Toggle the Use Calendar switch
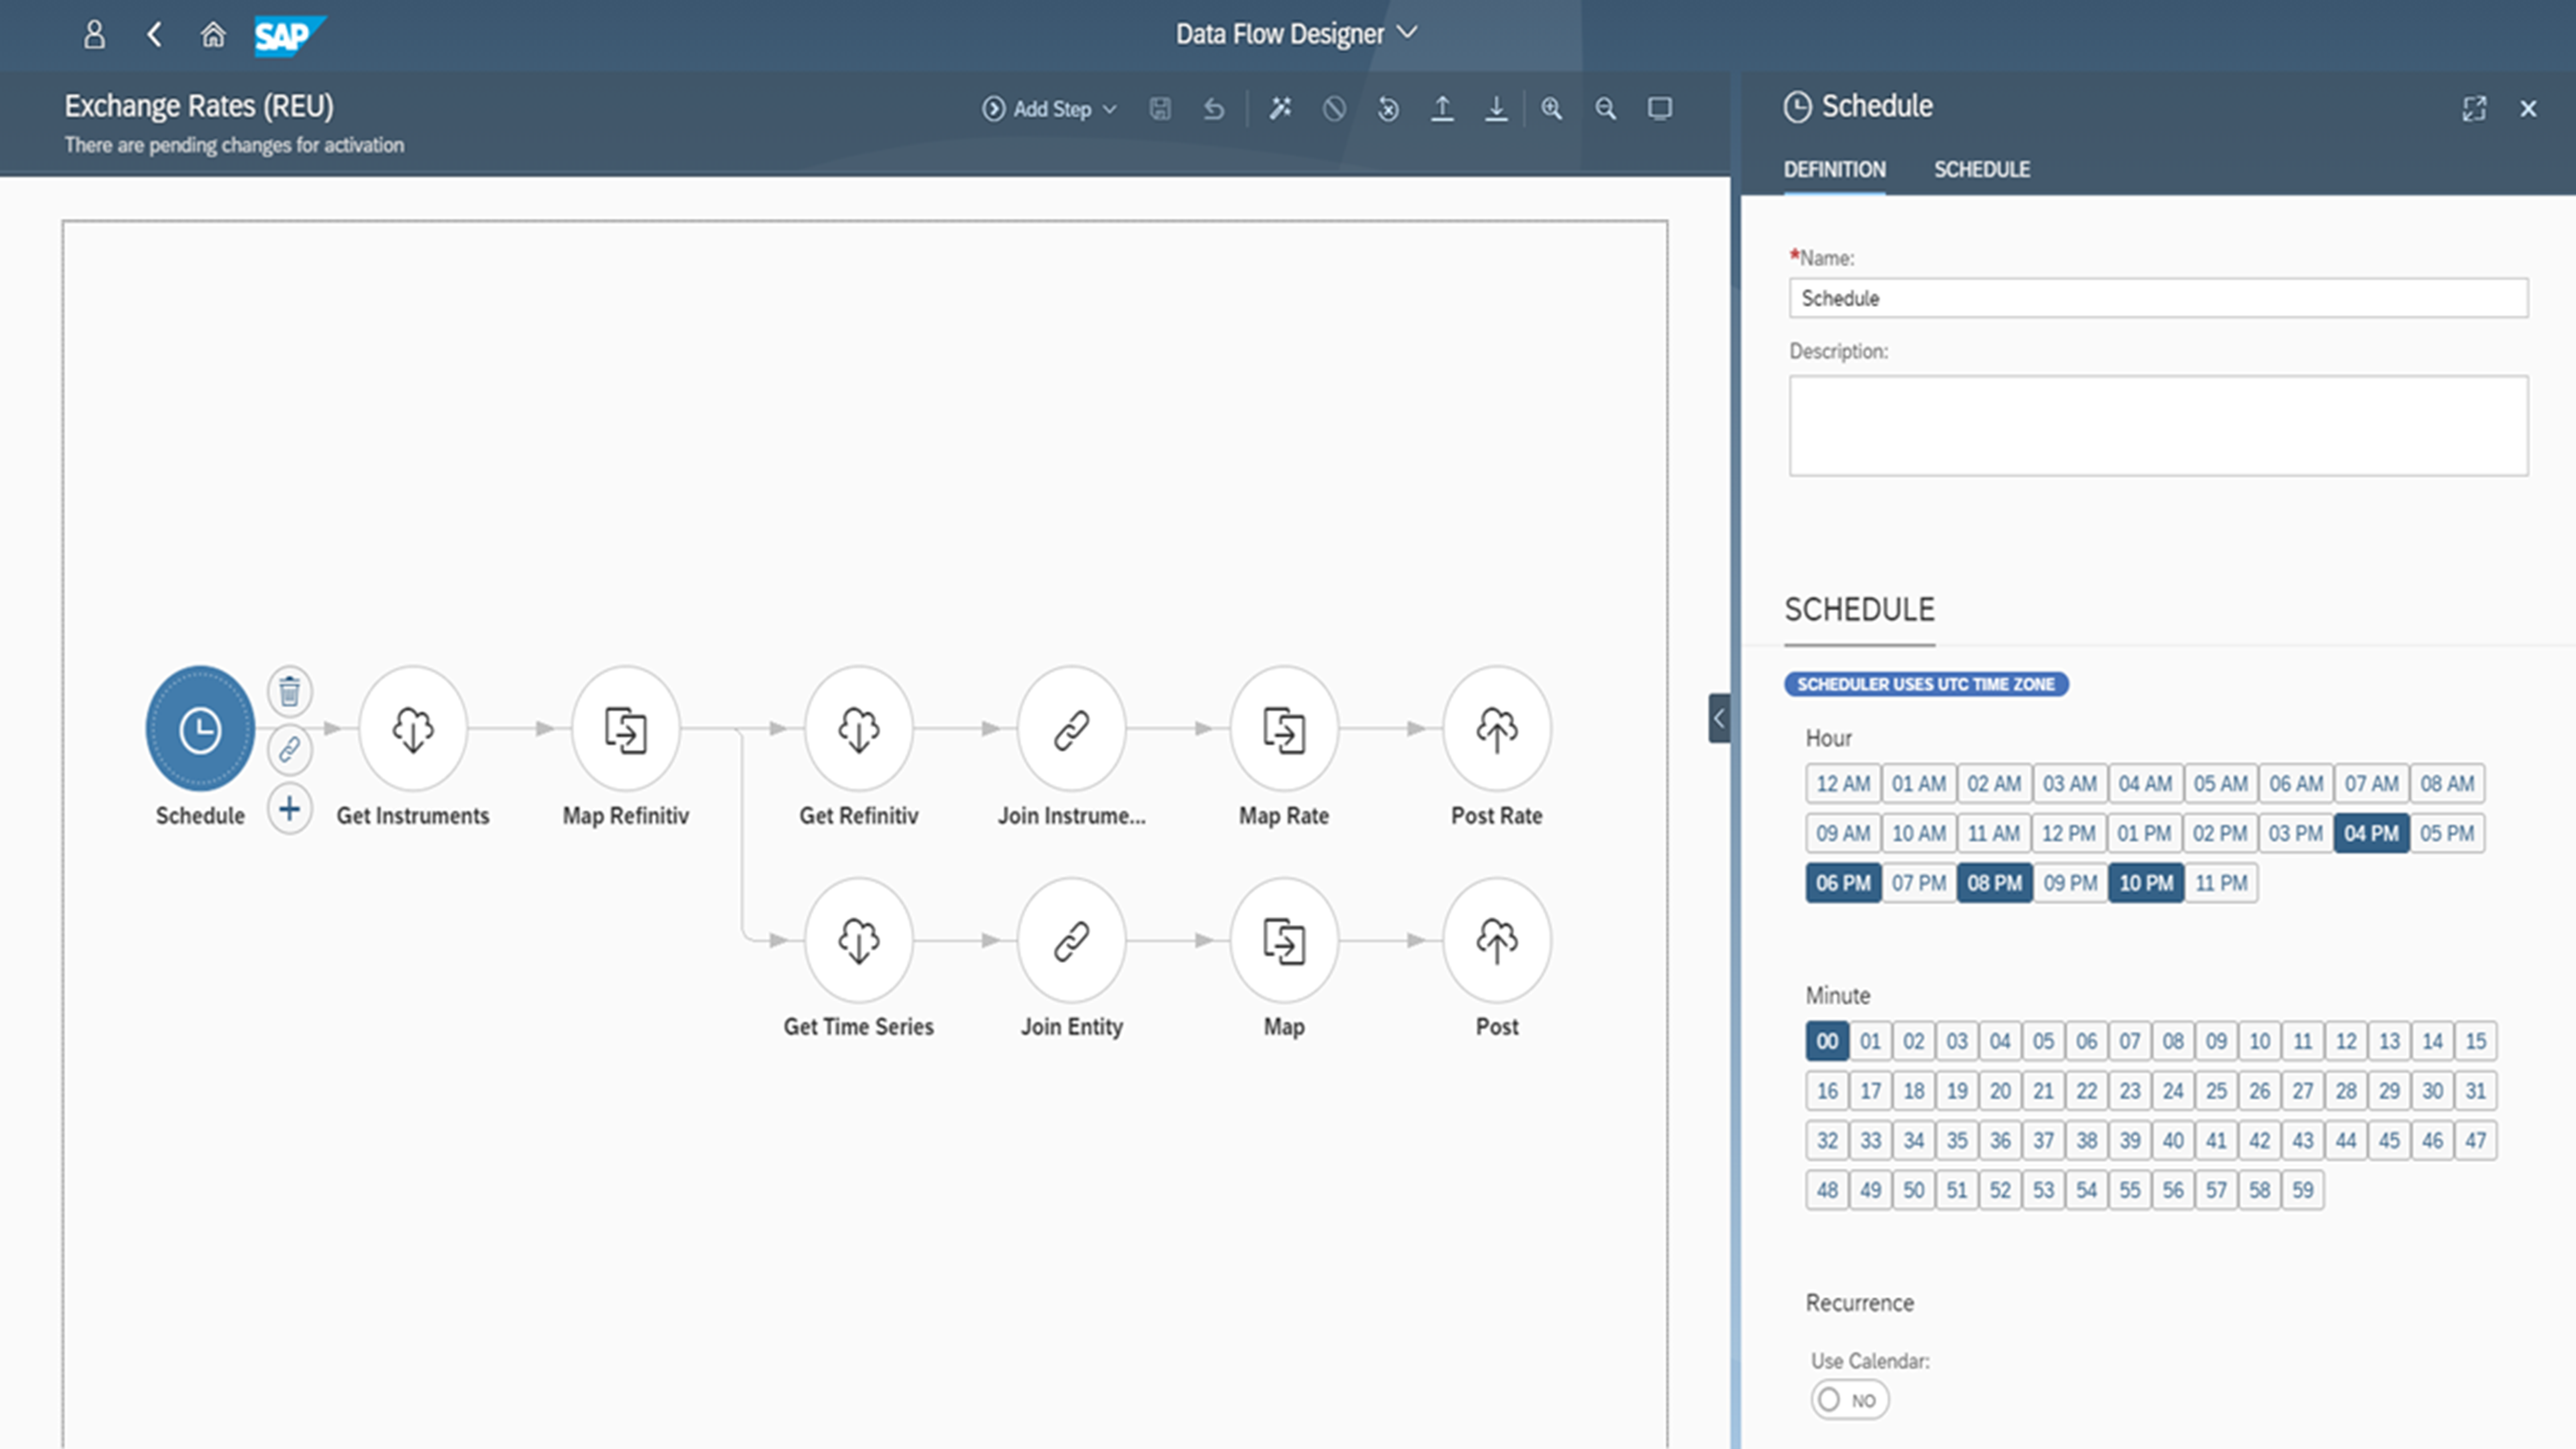The width and height of the screenshot is (2576, 1449). click(x=1848, y=1399)
